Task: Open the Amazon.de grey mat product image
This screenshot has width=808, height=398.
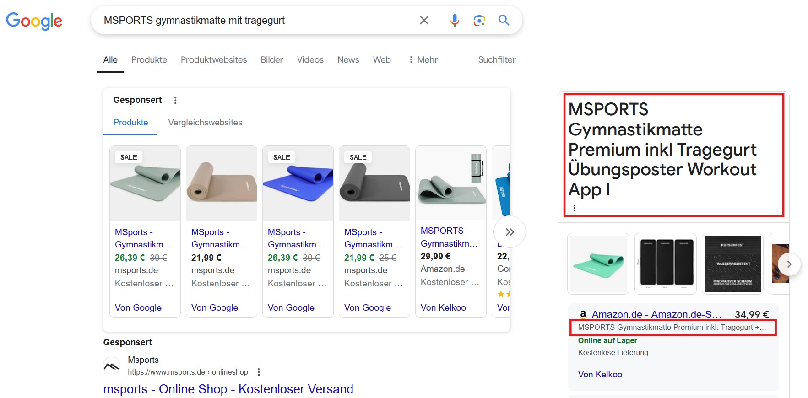Action: [451, 183]
